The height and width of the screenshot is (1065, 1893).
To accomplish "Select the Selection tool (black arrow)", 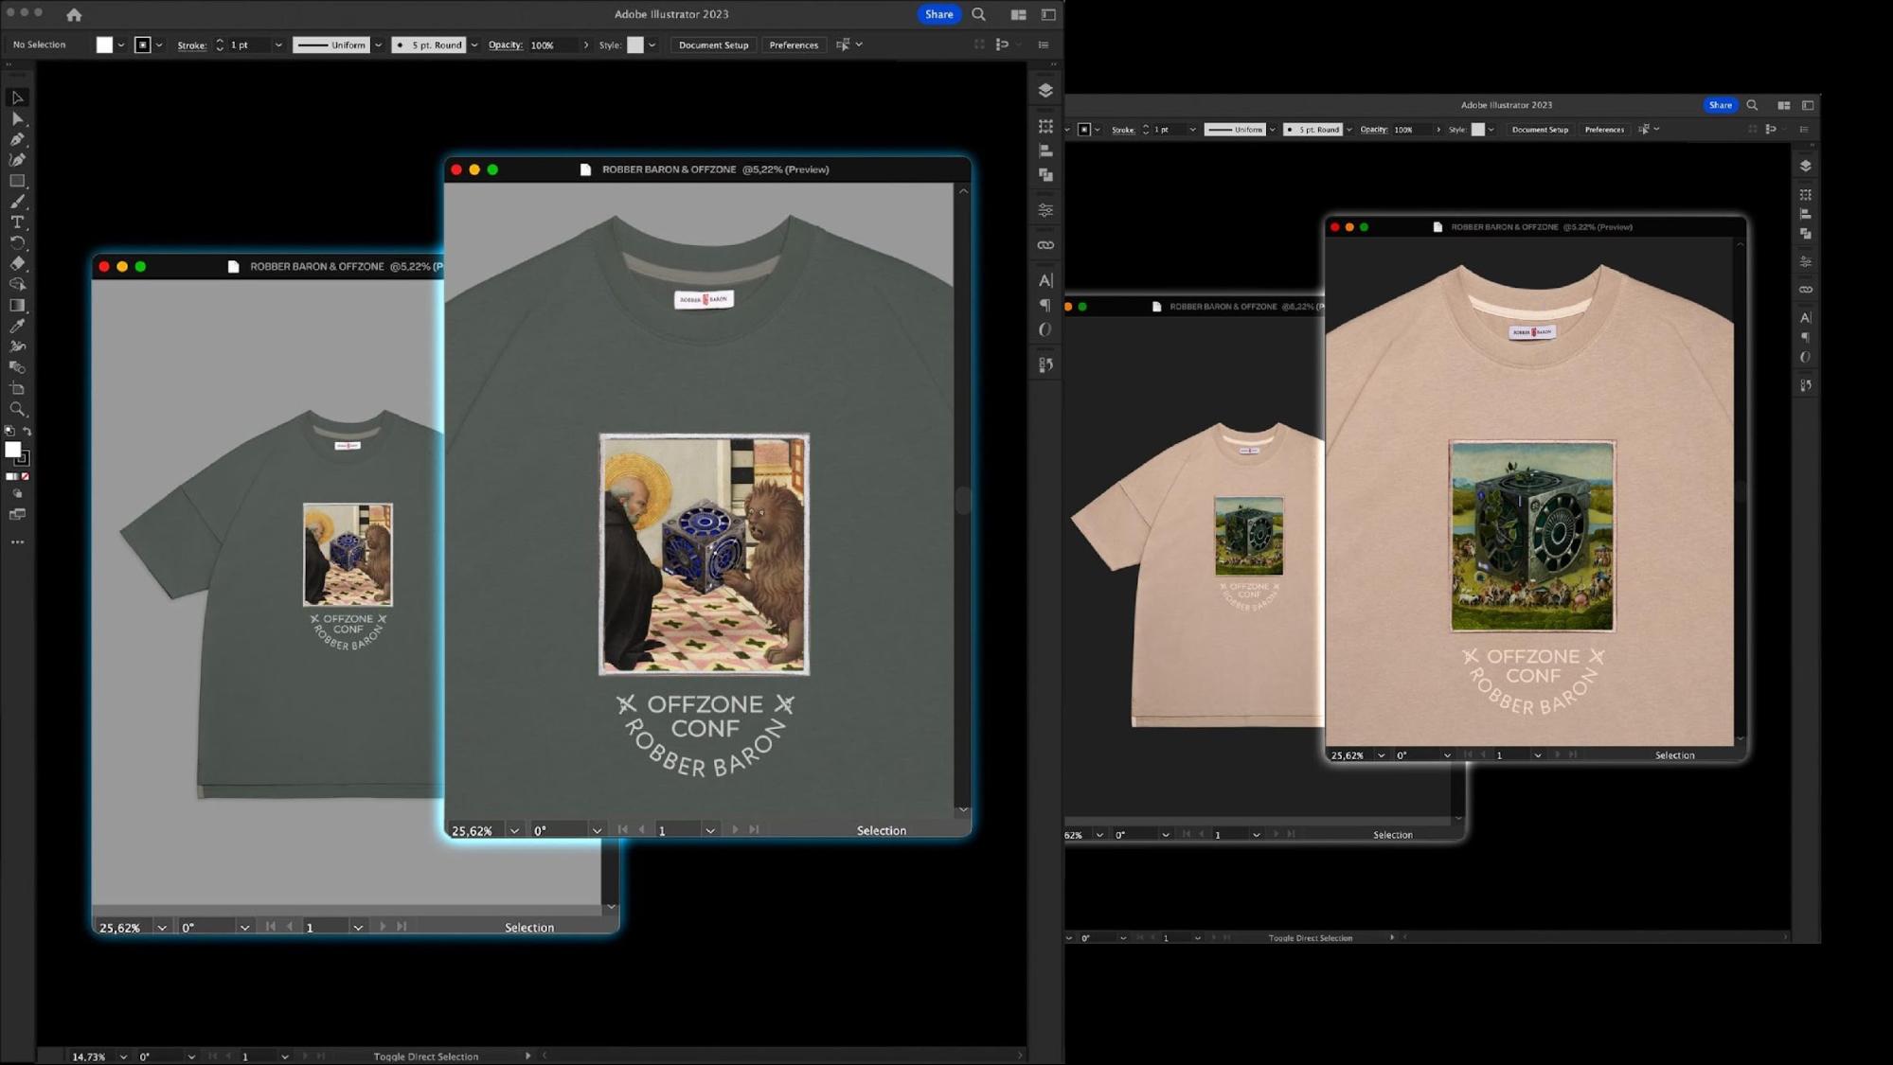I will pos(17,98).
